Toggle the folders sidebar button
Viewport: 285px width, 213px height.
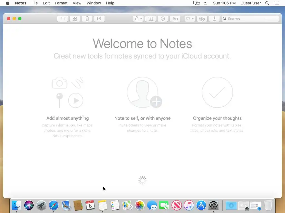pos(63,19)
